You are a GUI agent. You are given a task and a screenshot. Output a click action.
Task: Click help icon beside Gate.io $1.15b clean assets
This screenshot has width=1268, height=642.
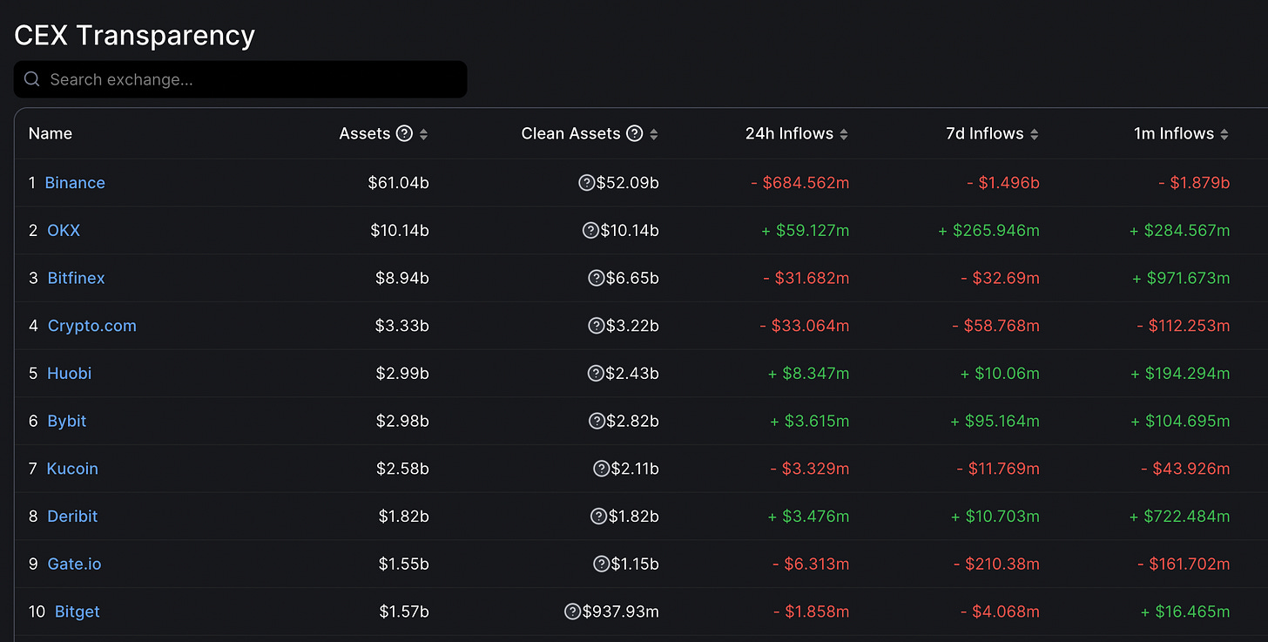coord(601,564)
